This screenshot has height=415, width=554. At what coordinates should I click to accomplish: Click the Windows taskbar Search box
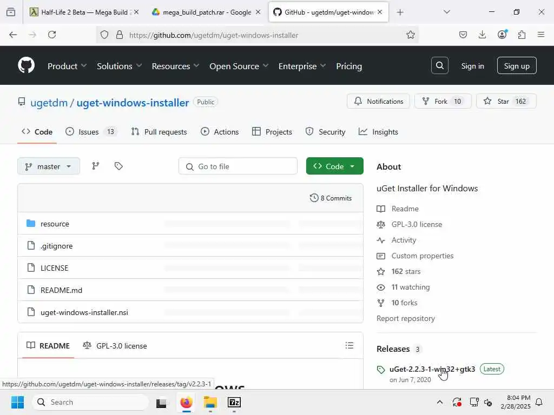click(90, 402)
